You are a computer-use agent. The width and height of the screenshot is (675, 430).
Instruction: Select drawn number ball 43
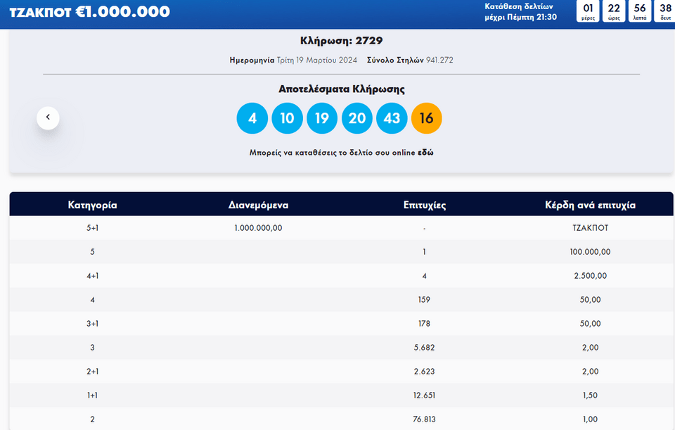pos(392,118)
